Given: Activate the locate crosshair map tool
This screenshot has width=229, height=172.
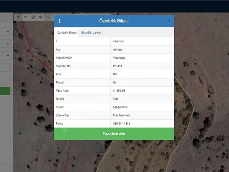Looking at the screenshot, I should (x=40, y=17).
